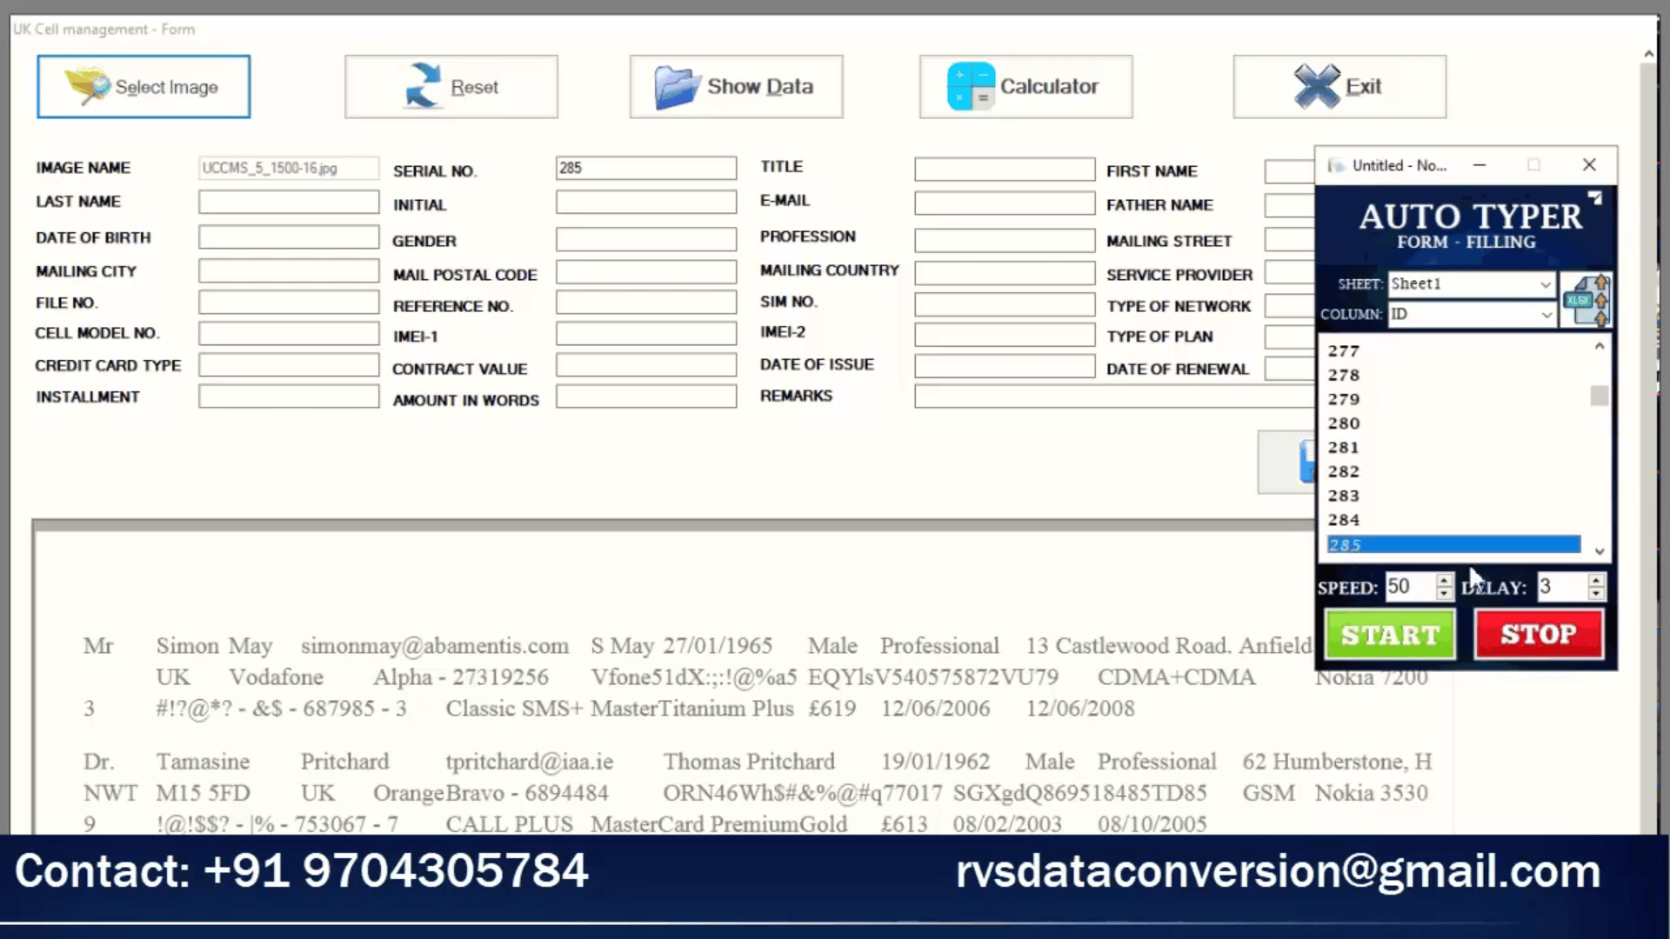
Task: Click ID list scroll up arrow
Action: 1599,346
